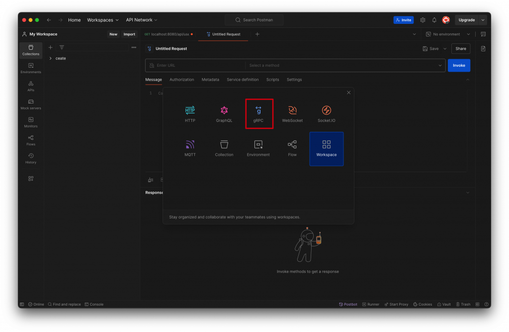509x332 pixels.
Task: Open the No environment selector
Action: pyautogui.click(x=448, y=34)
